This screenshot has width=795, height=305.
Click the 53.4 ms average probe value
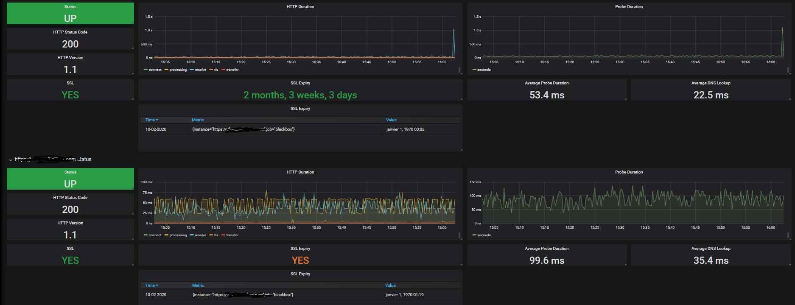click(x=547, y=95)
